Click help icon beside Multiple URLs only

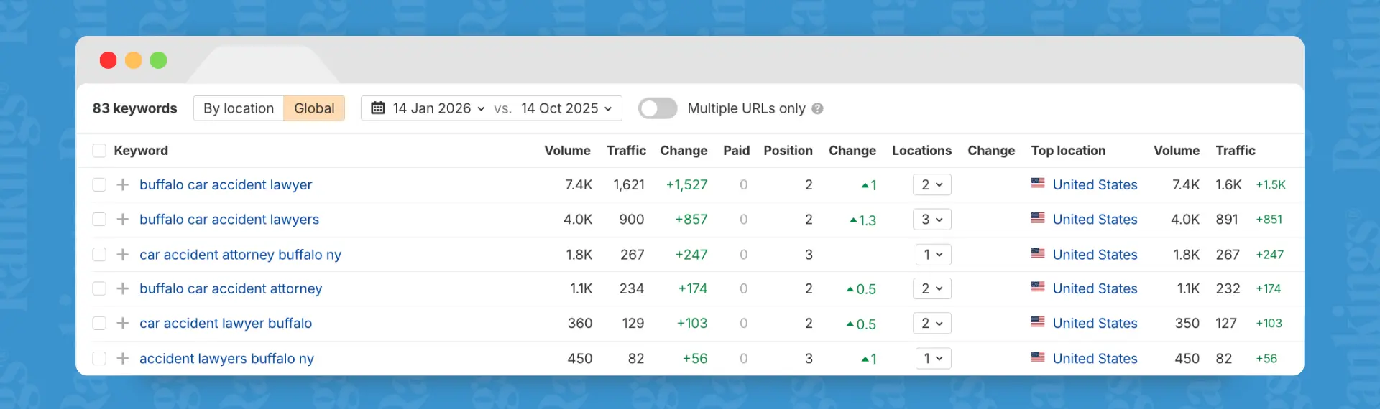pos(817,108)
